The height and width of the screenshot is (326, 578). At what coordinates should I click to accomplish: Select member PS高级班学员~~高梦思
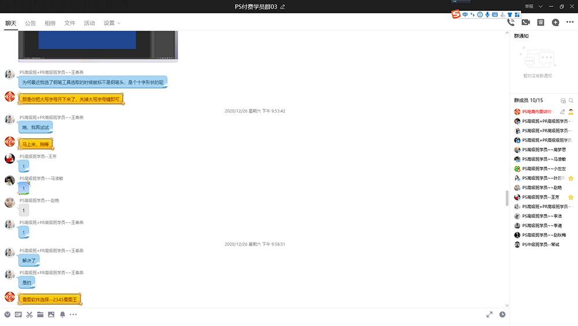coord(543,150)
